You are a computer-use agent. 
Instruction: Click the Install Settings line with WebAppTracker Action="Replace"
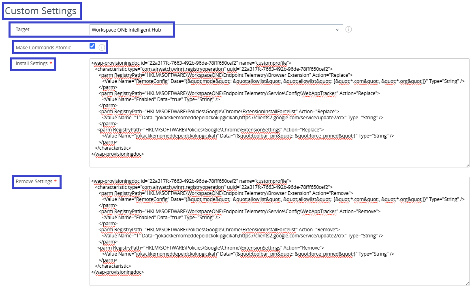click(x=239, y=93)
